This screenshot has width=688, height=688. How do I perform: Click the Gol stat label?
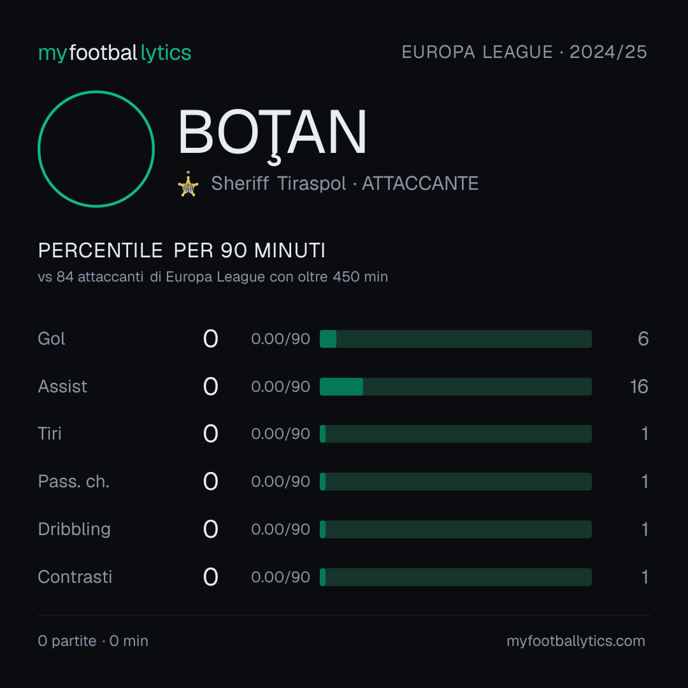[x=52, y=339]
